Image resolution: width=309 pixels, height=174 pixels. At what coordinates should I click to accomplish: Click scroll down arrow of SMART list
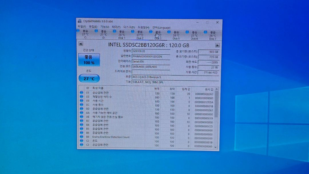point(215,147)
